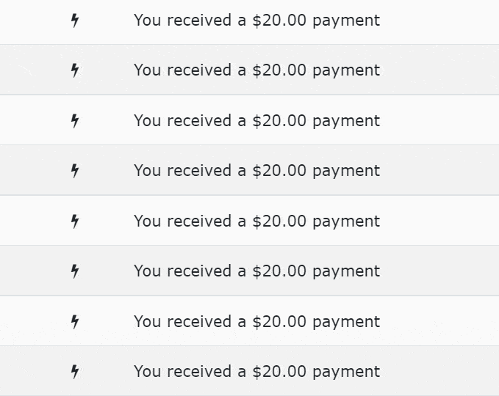
Task: Choose the seventh row's lightning bolt icon
Action: 75,322
